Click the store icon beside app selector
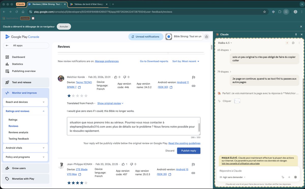The image size is (305, 189). tap(206, 37)
